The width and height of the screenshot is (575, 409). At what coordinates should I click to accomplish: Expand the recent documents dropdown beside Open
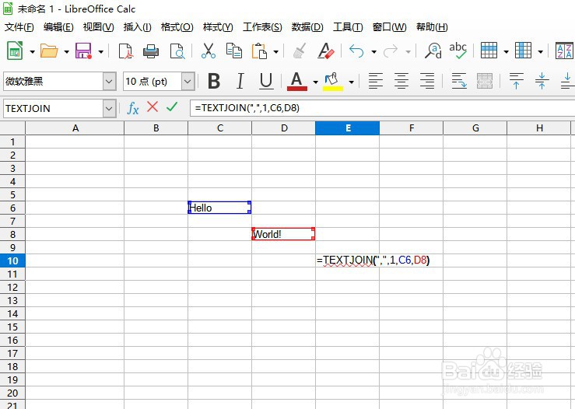[66, 51]
